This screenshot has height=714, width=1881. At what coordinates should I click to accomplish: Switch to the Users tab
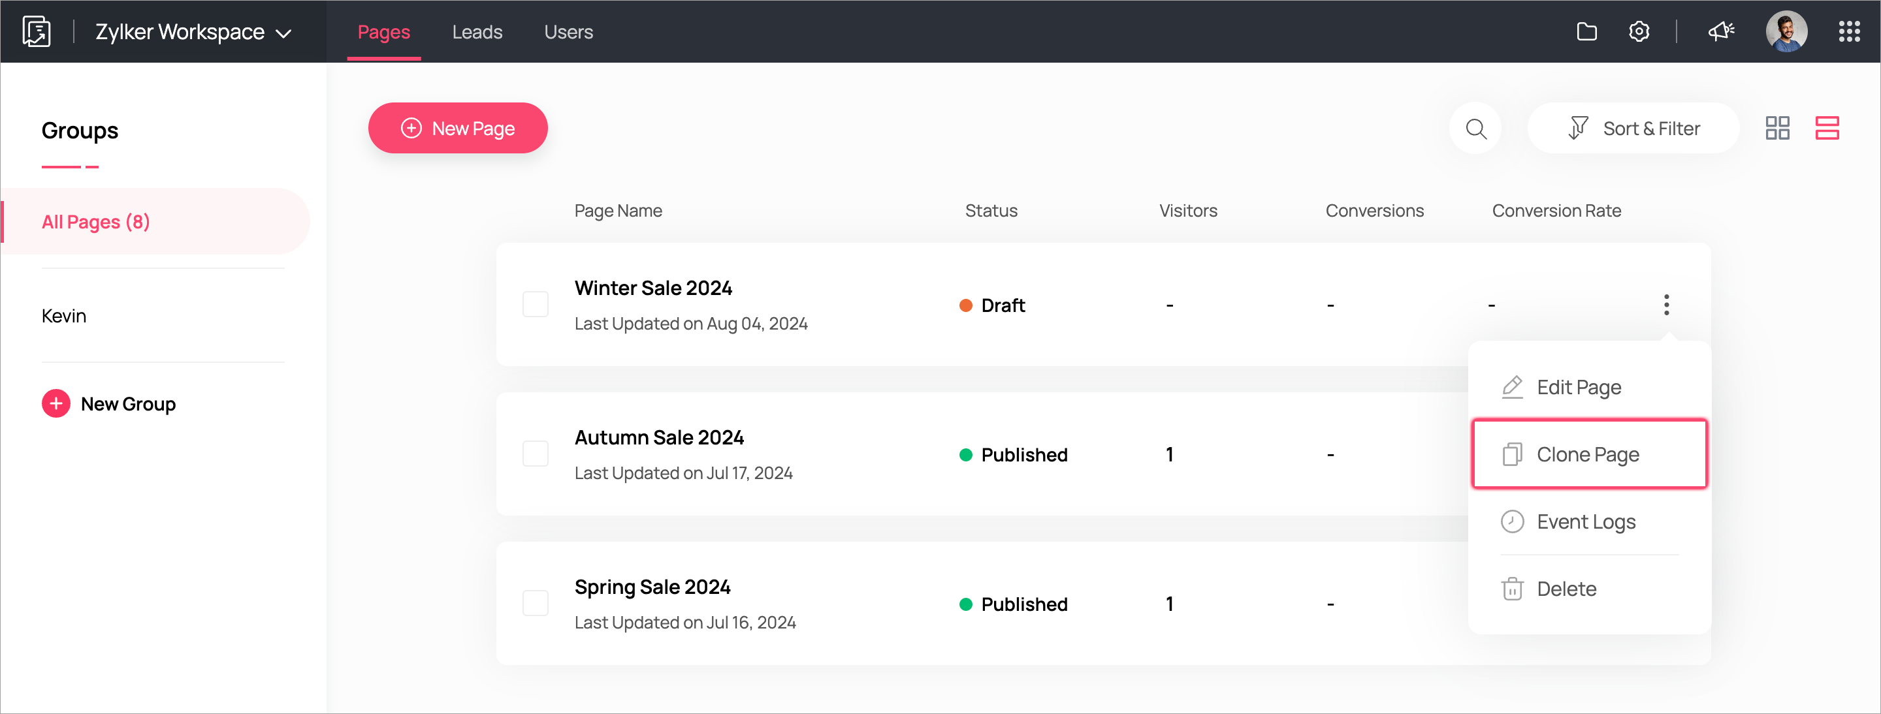(568, 32)
